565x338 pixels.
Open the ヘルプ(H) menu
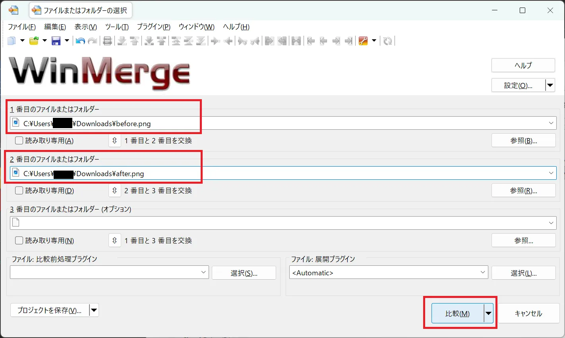(x=236, y=27)
